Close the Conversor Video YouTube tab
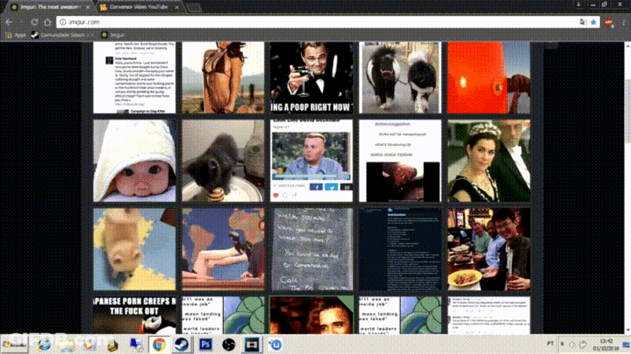Viewport: 631px width, 354px height. pyautogui.click(x=176, y=7)
